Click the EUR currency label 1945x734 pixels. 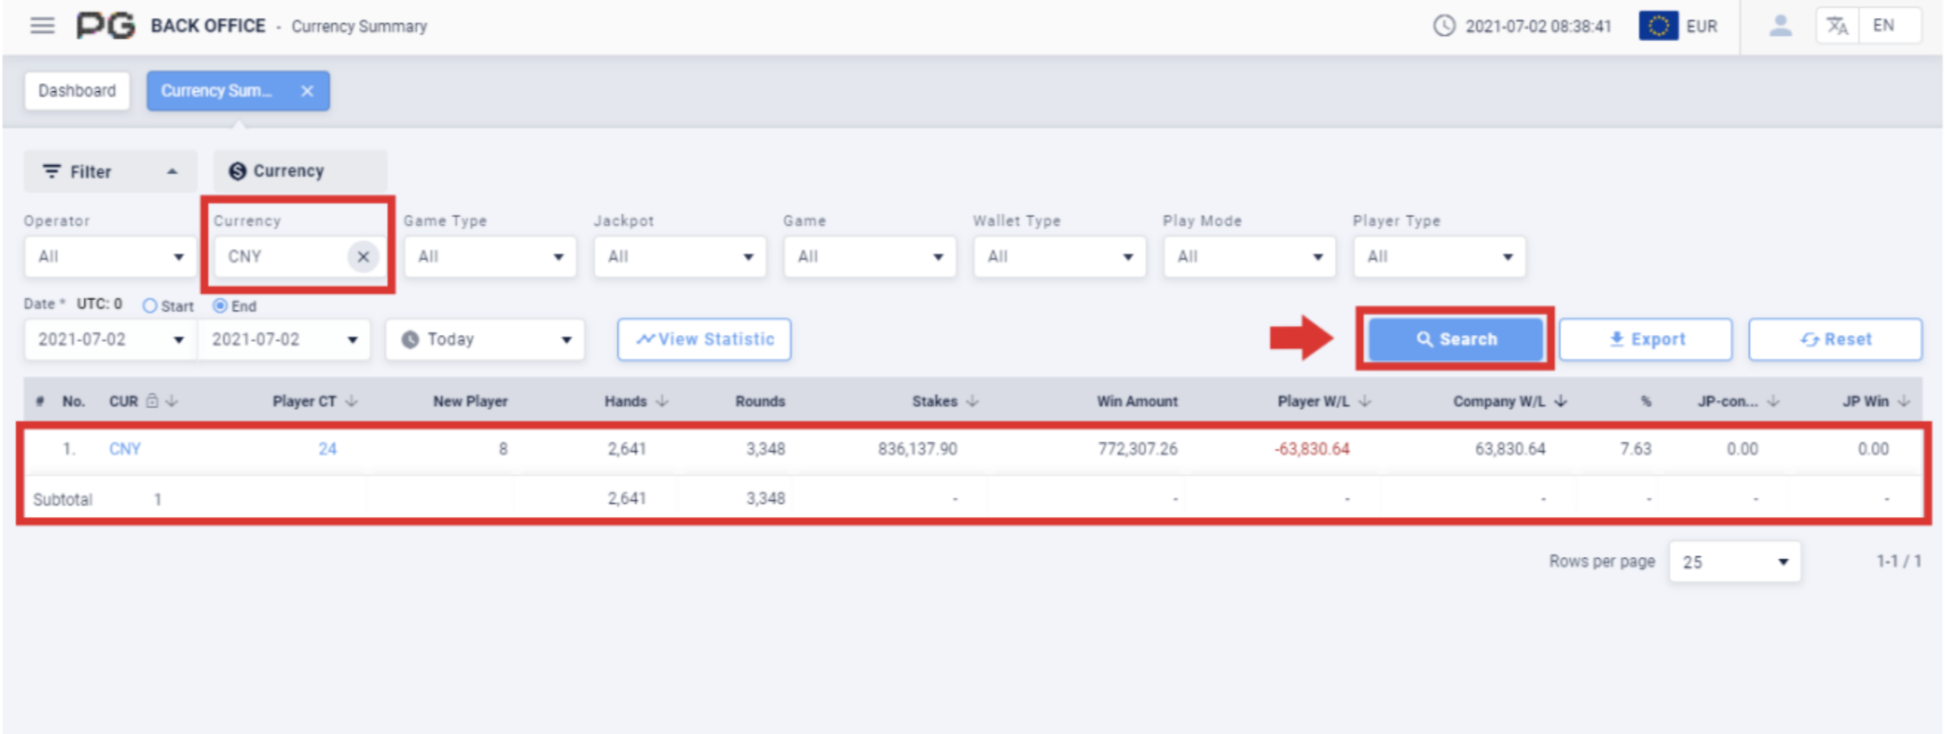pos(1701,26)
